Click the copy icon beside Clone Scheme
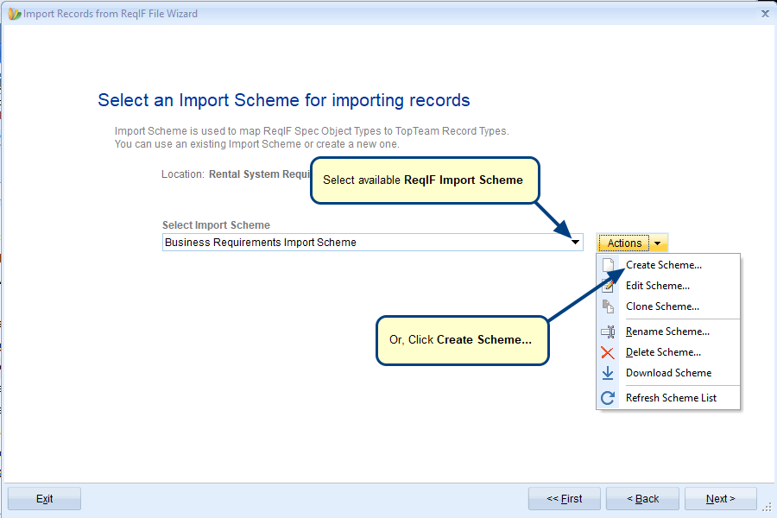 [x=608, y=306]
